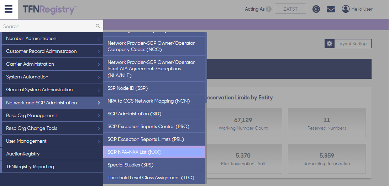Open IntraLATA Agreements/Exceptions (NLA/NLE)

point(154,69)
